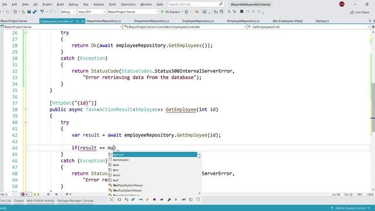
Task: Open the Package Manager Console tab
Action: 76,200
